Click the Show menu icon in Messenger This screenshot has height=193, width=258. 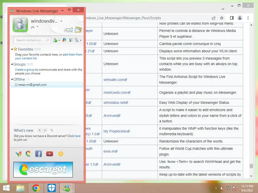(x=77, y=40)
